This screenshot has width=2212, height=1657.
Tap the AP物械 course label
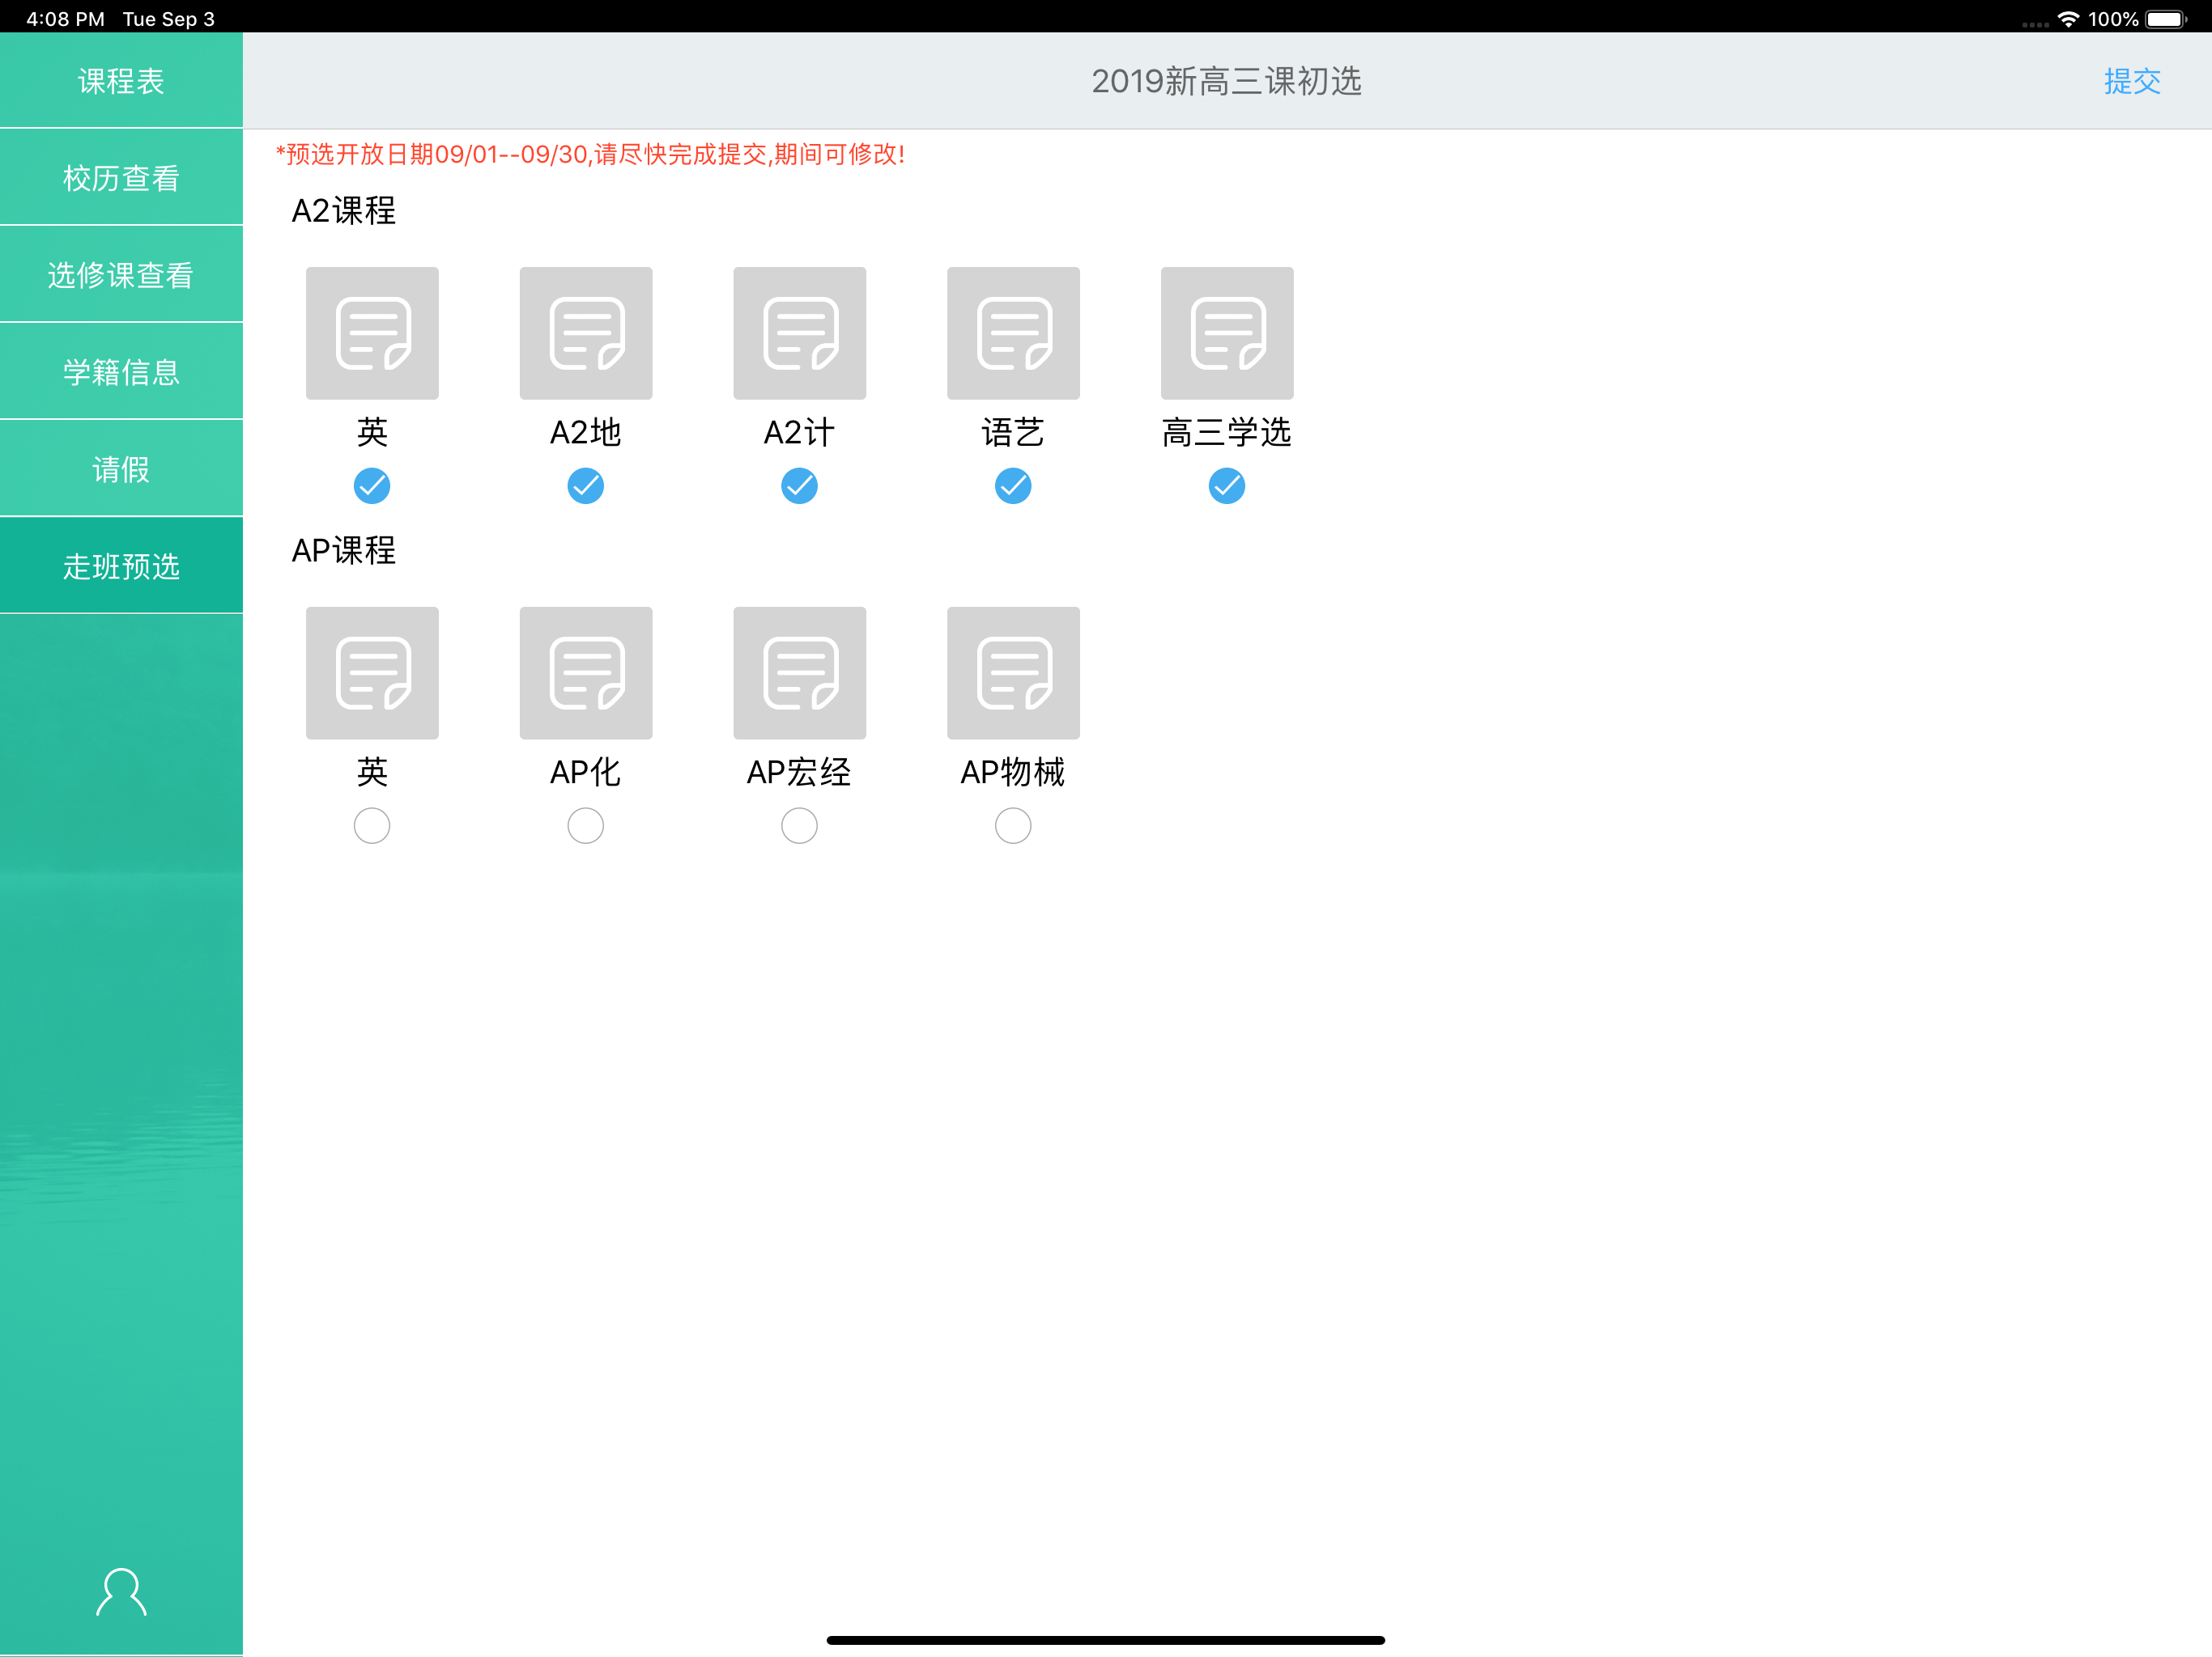click(1013, 772)
